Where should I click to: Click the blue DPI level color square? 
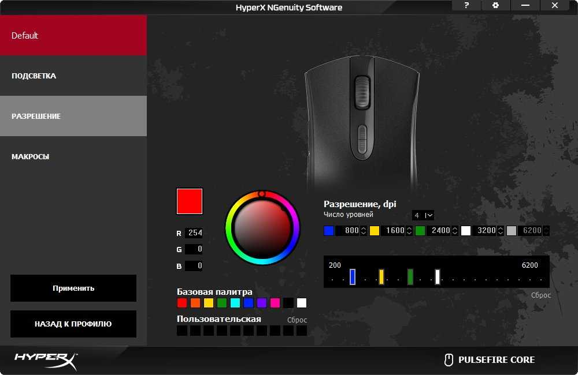[329, 231]
